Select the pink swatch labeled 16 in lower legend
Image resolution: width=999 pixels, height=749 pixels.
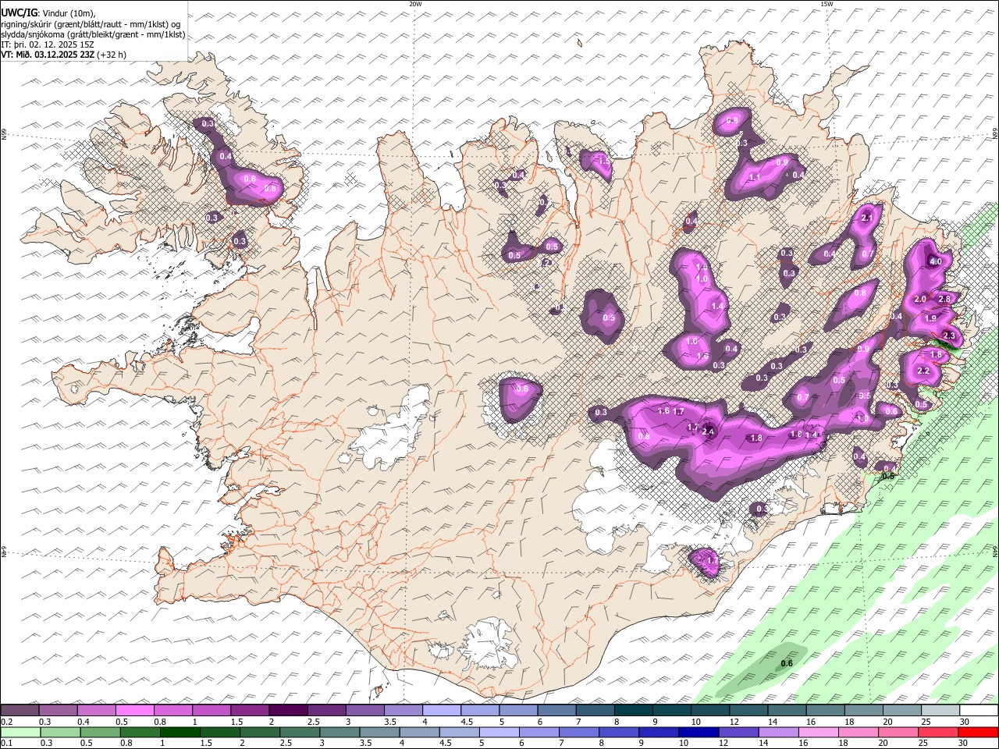[x=819, y=732]
